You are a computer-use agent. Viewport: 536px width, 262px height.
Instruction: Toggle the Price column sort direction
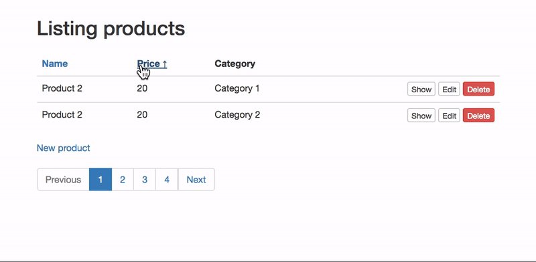click(152, 63)
